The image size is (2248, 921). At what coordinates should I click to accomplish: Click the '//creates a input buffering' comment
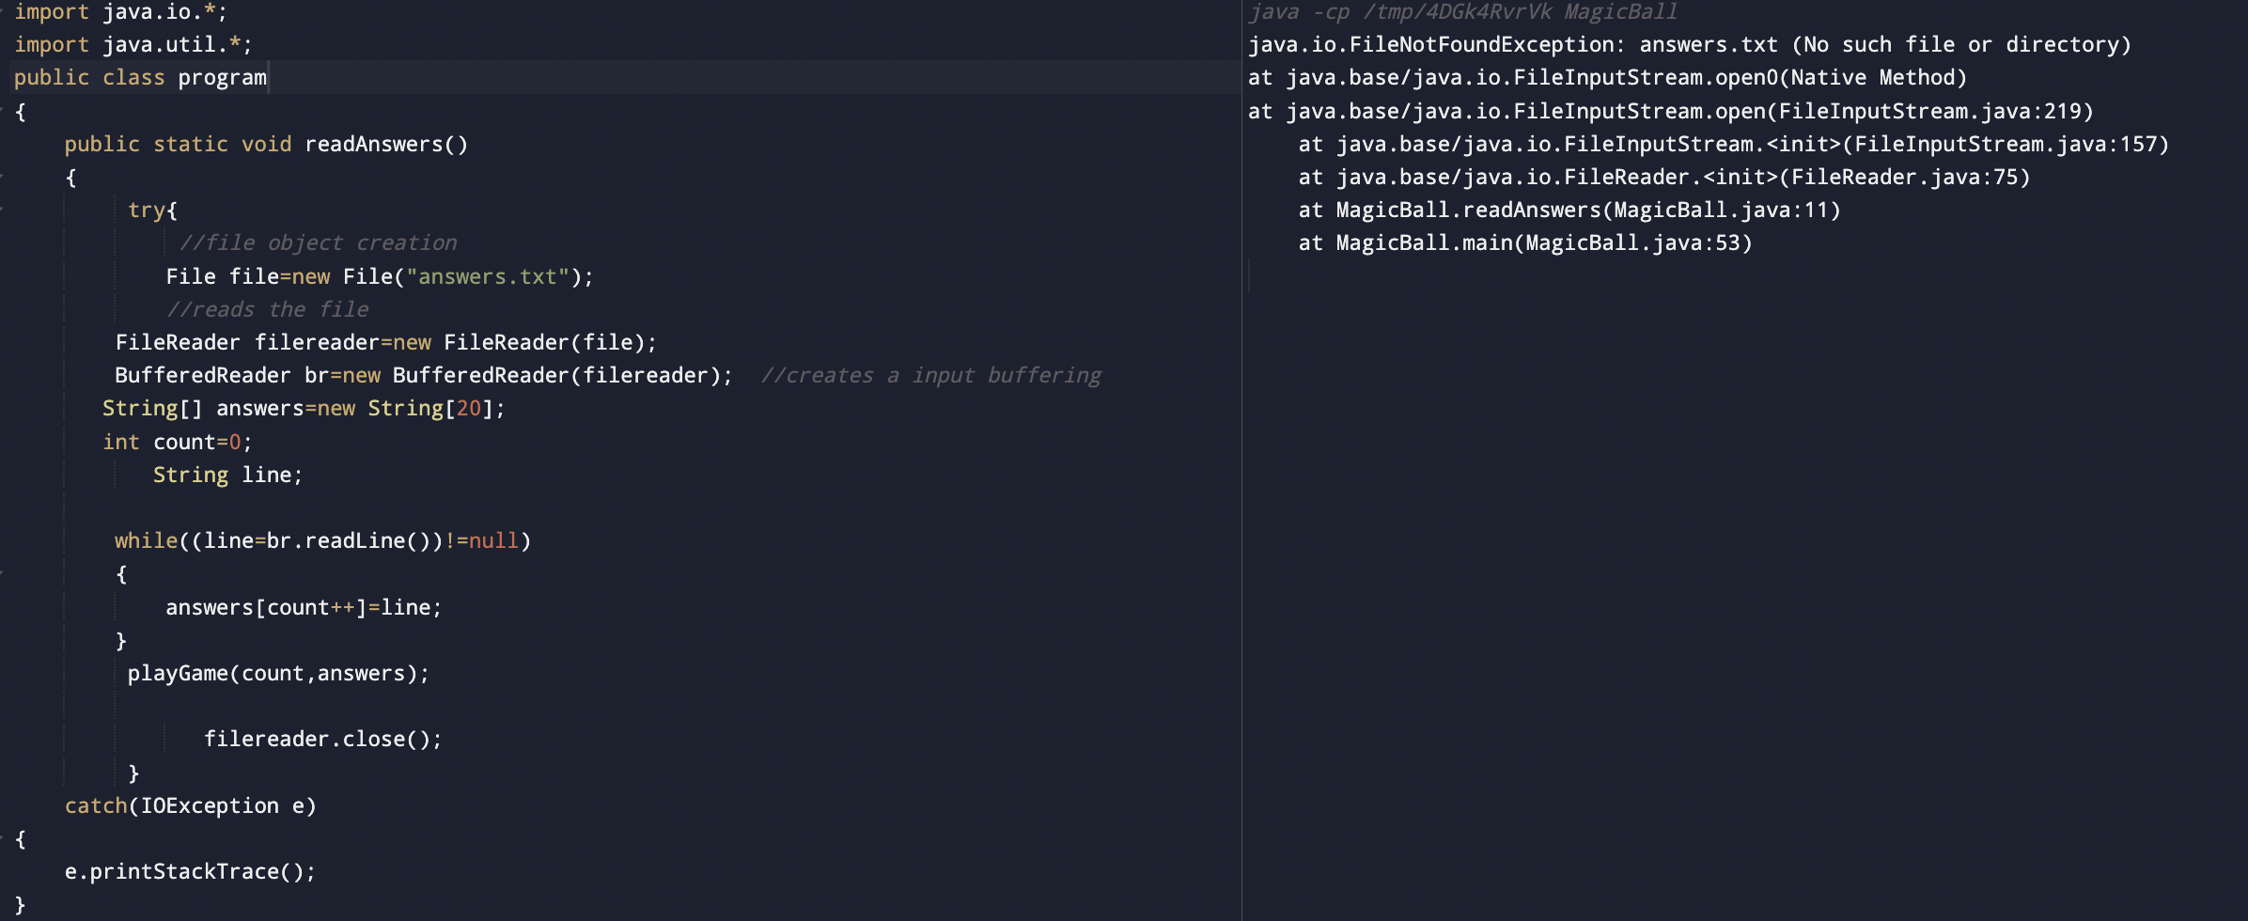pyautogui.click(x=930, y=375)
